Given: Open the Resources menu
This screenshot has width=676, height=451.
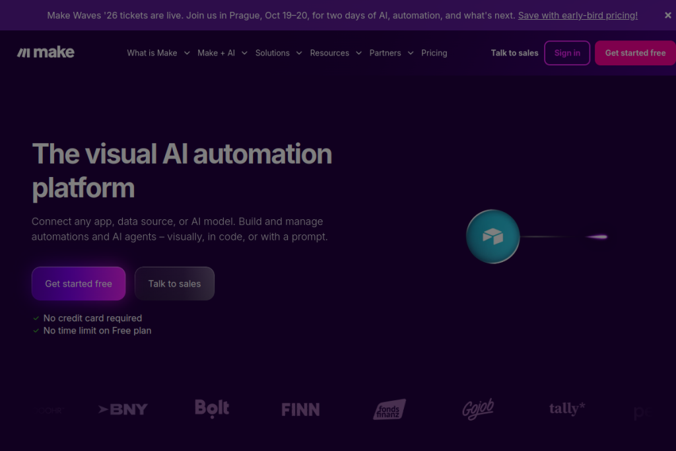Looking at the screenshot, I should pos(329,53).
